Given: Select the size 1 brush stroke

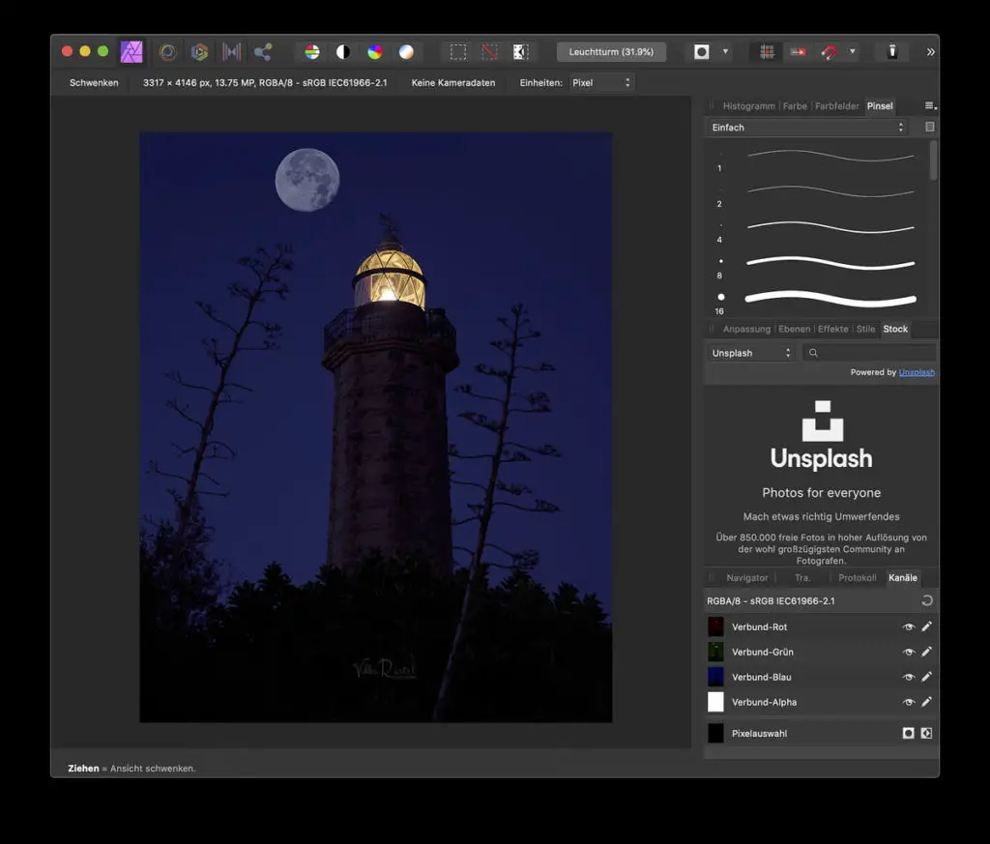Looking at the screenshot, I should (x=830, y=156).
